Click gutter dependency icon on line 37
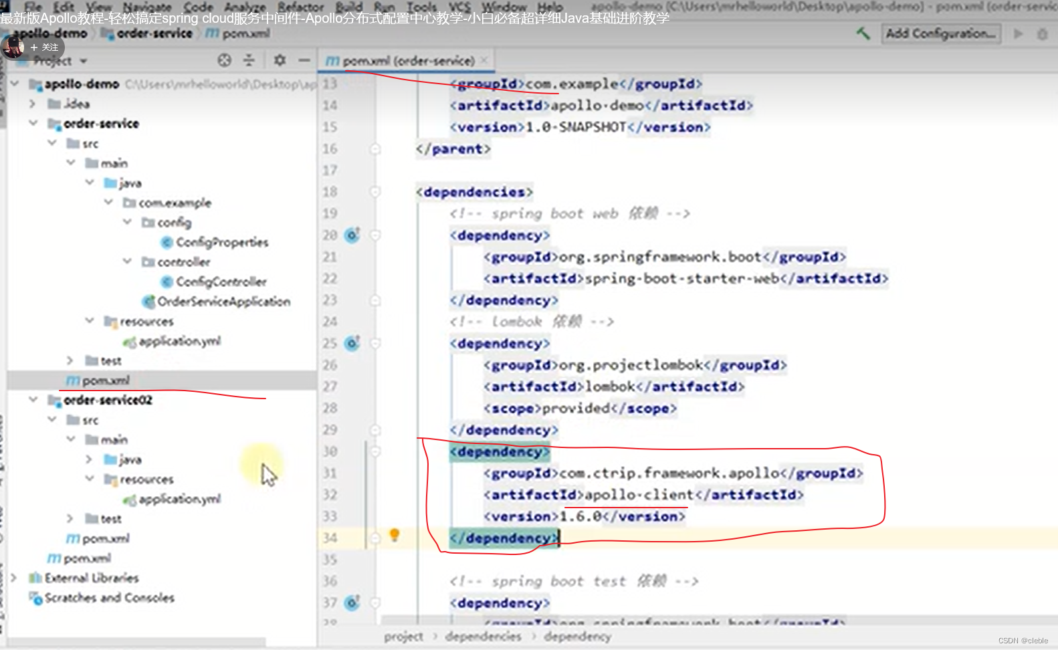Image resolution: width=1058 pixels, height=650 pixels. click(352, 603)
